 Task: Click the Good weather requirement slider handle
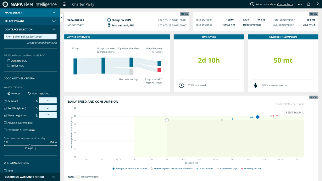(30, 145)
